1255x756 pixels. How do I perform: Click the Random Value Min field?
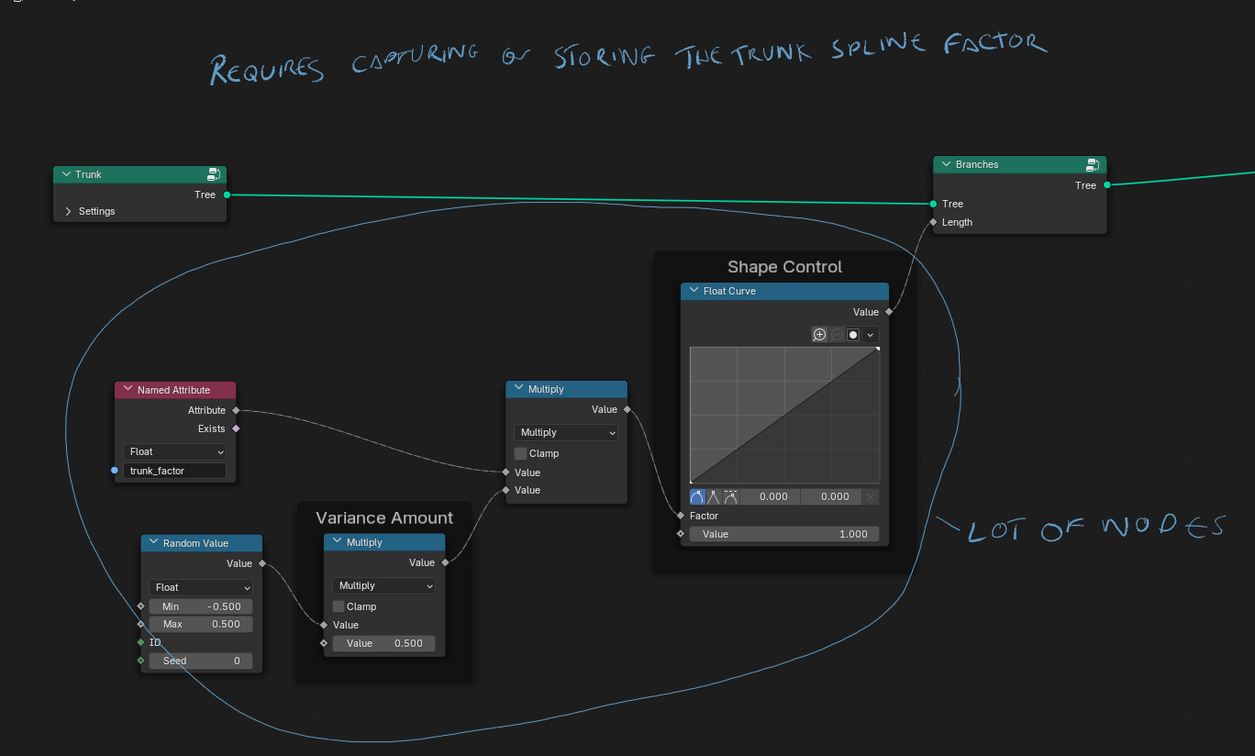click(x=201, y=606)
